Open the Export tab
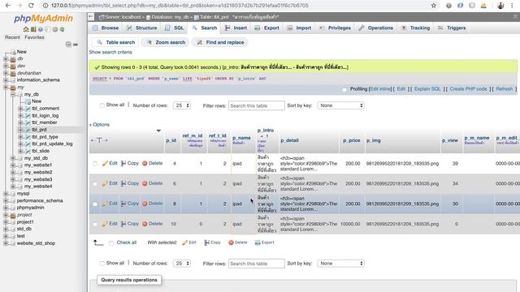 tap(267, 28)
